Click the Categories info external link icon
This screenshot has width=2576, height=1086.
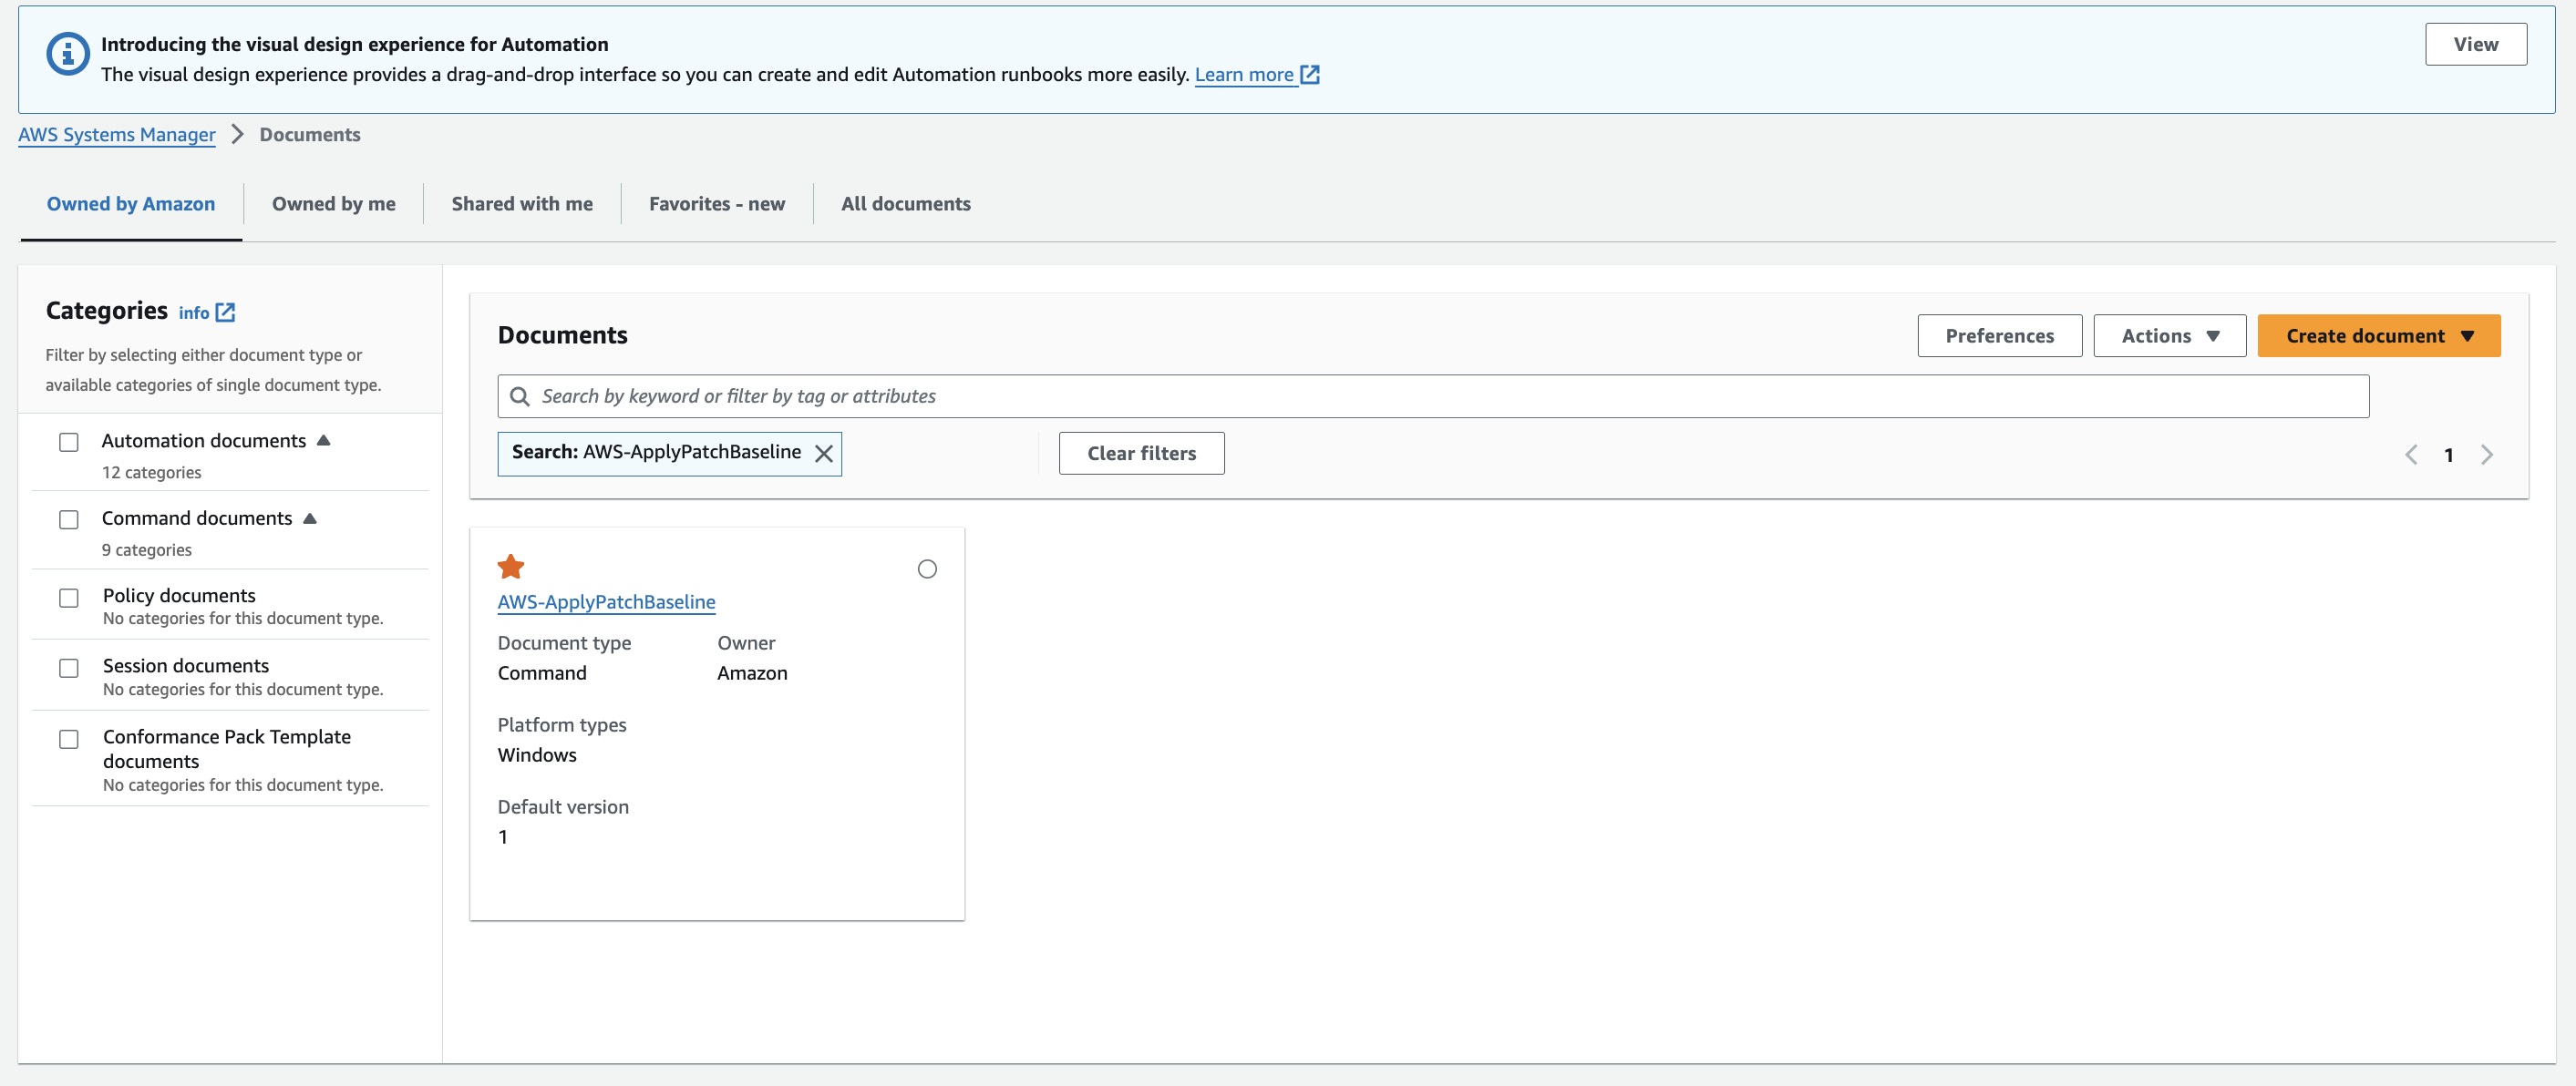[226, 312]
